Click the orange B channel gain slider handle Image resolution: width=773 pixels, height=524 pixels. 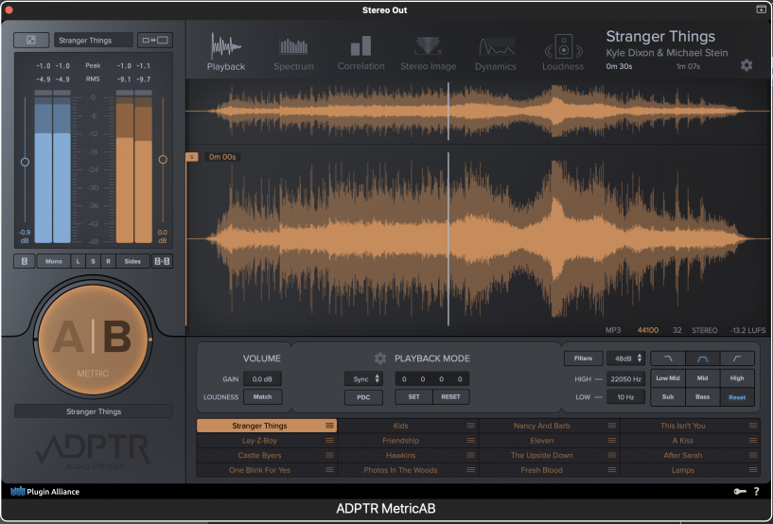point(163,159)
